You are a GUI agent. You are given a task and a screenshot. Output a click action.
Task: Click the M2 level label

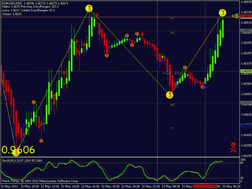coord(173,105)
